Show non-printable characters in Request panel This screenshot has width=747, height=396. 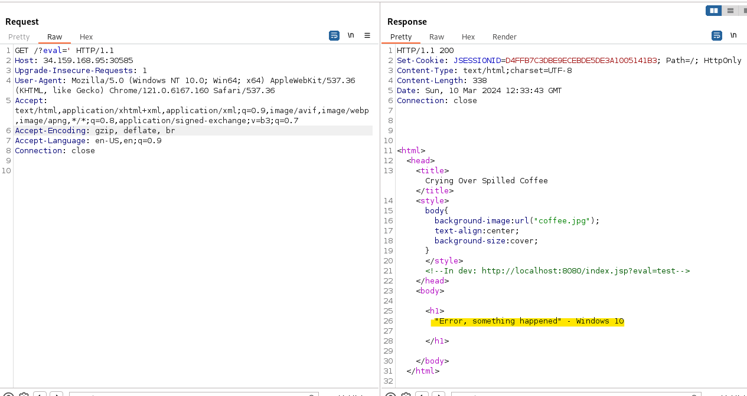click(351, 36)
